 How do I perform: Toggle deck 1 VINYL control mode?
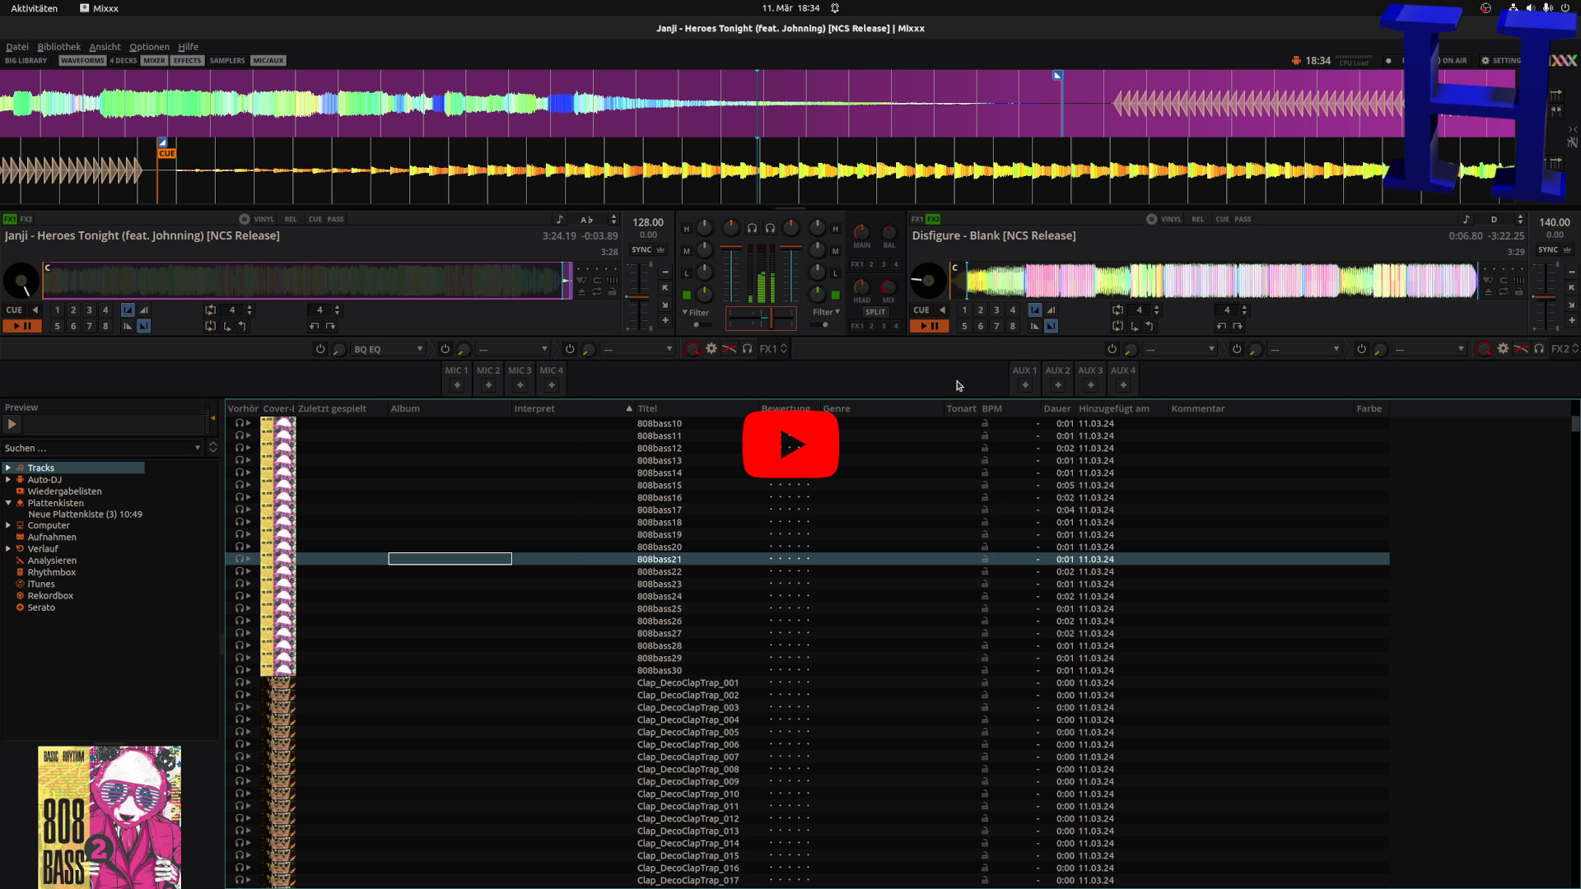click(x=263, y=219)
